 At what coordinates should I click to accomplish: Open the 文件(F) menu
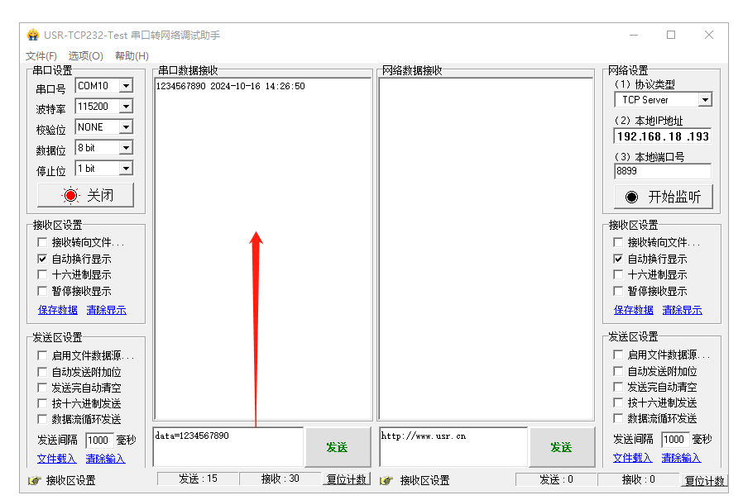click(x=41, y=55)
